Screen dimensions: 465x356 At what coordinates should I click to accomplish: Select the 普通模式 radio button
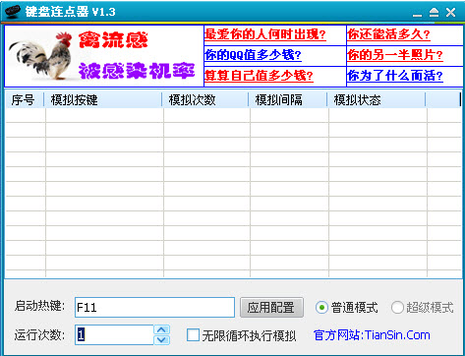pos(347,308)
